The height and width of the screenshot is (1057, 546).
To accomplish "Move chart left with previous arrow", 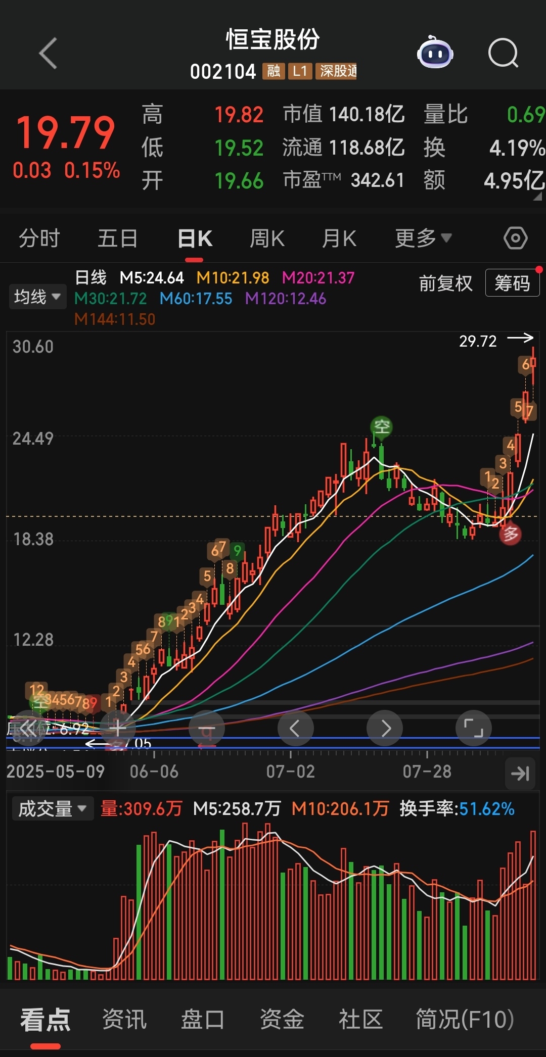I will tap(295, 728).
